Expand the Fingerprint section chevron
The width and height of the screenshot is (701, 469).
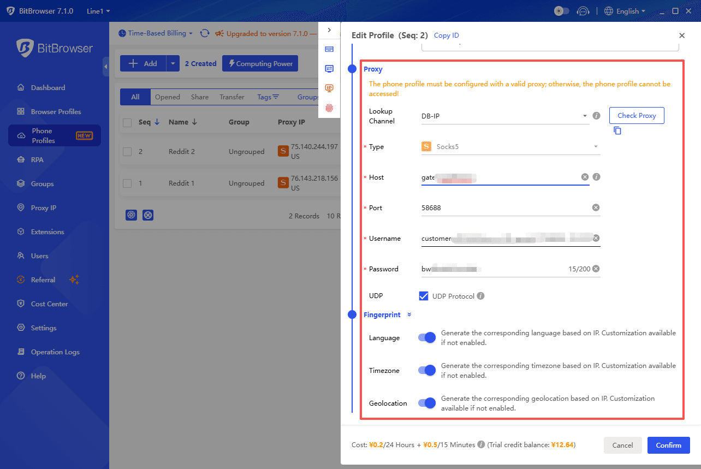pos(409,314)
